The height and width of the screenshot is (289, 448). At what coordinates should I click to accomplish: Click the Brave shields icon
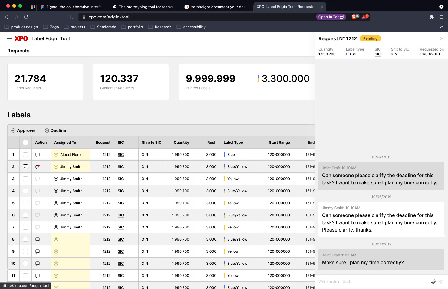click(x=354, y=17)
